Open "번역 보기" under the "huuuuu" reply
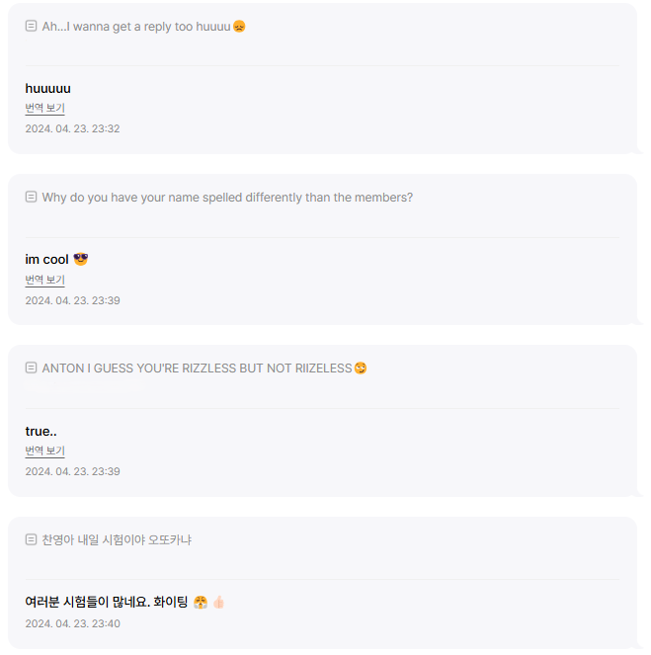This screenshot has width=651, height=655. (x=44, y=109)
